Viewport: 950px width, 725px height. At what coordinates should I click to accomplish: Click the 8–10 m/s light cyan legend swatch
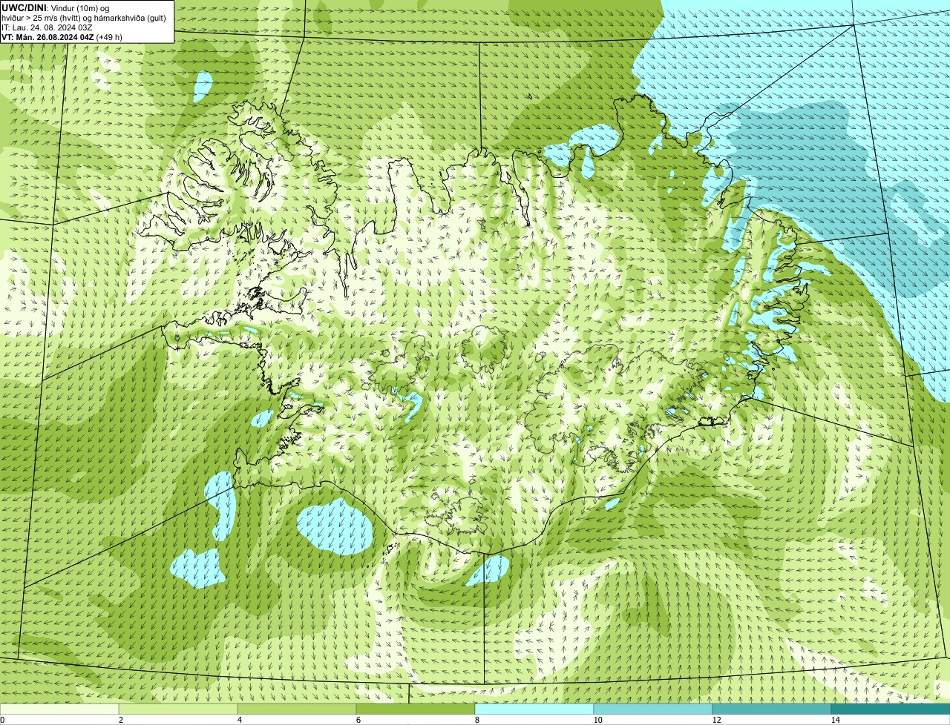pos(534,709)
